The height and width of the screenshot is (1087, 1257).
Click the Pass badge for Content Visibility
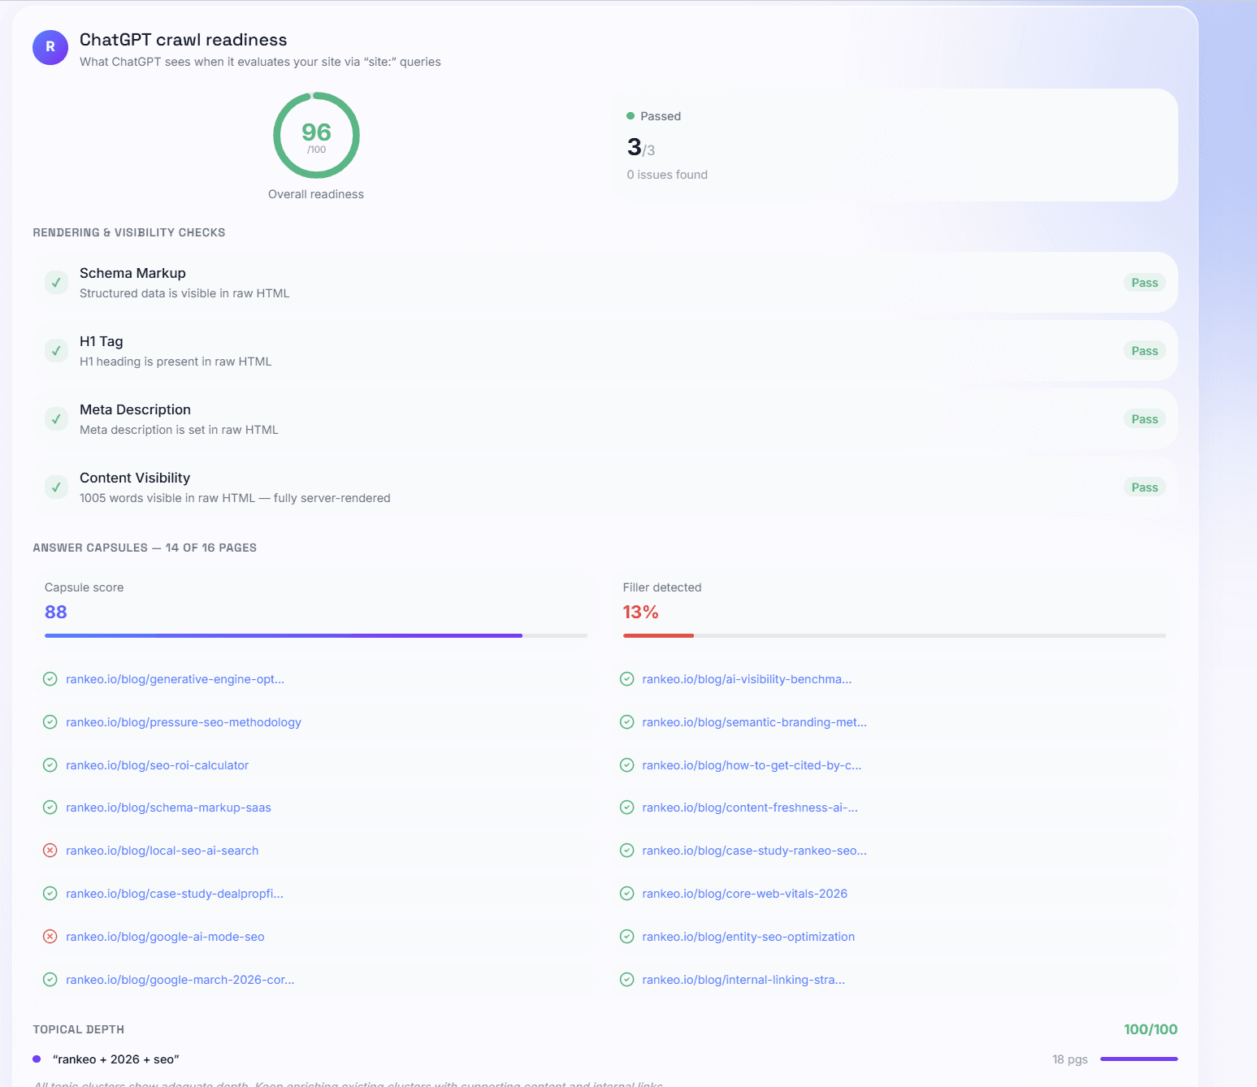[x=1144, y=487]
